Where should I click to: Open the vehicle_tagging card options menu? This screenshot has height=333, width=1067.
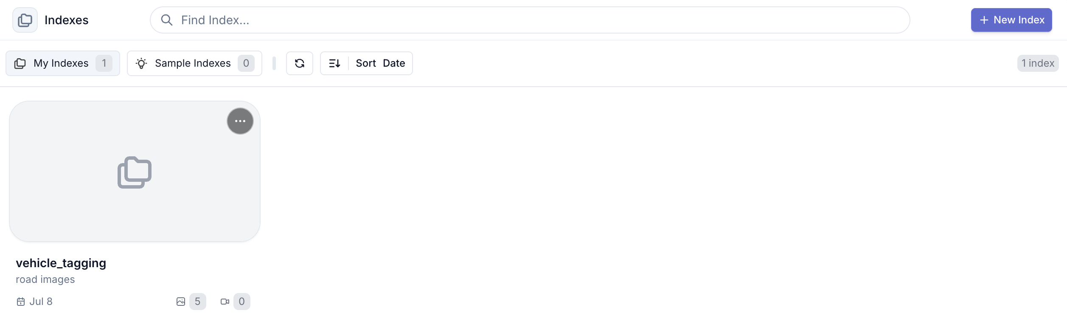pos(240,121)
